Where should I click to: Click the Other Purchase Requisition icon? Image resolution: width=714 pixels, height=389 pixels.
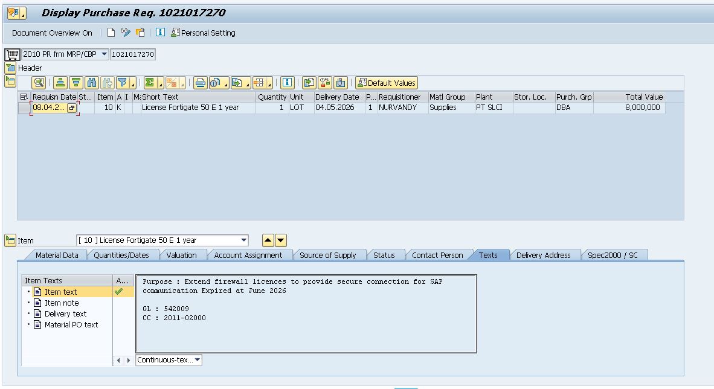(x=140, y=33)
